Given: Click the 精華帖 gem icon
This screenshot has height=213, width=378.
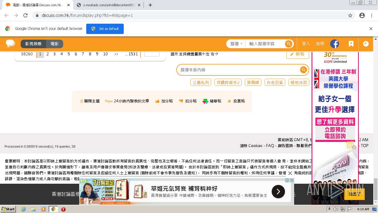Looking at the screenshot, I should [205, 101].
